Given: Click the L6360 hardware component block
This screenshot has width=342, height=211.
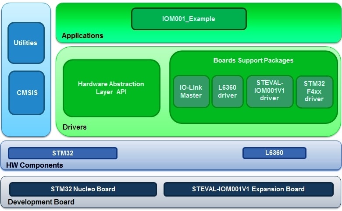Looking at the screenshot, I should [274, 153].
